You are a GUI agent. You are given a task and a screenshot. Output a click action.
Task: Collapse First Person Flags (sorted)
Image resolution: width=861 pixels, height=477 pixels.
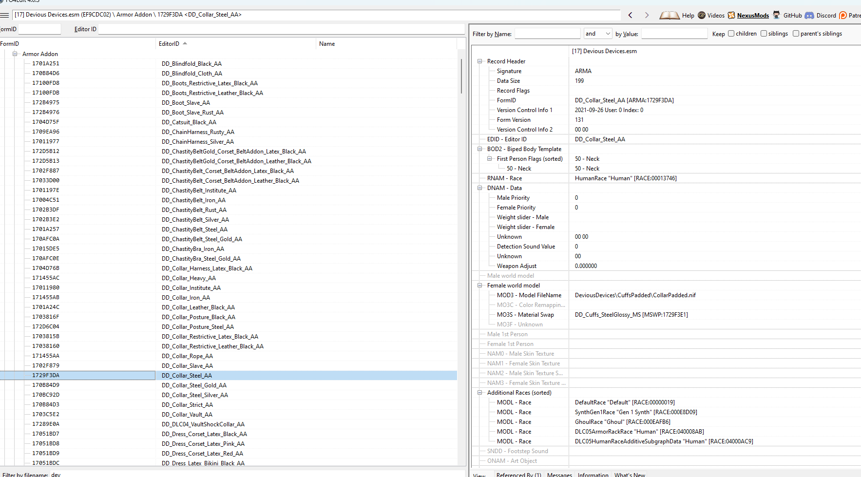tap(489, 159)
